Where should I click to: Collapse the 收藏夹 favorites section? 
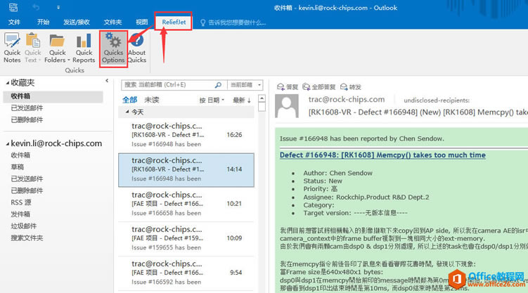pos(8,82)
